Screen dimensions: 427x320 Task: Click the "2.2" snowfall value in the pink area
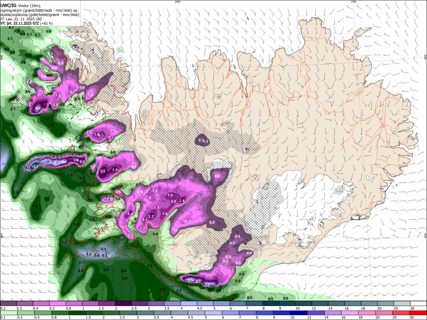tap(151, 216)
